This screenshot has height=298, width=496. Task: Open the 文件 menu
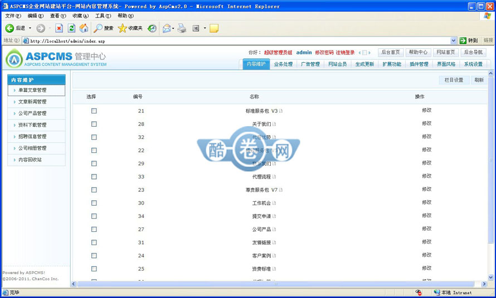[x=13, y=16]
